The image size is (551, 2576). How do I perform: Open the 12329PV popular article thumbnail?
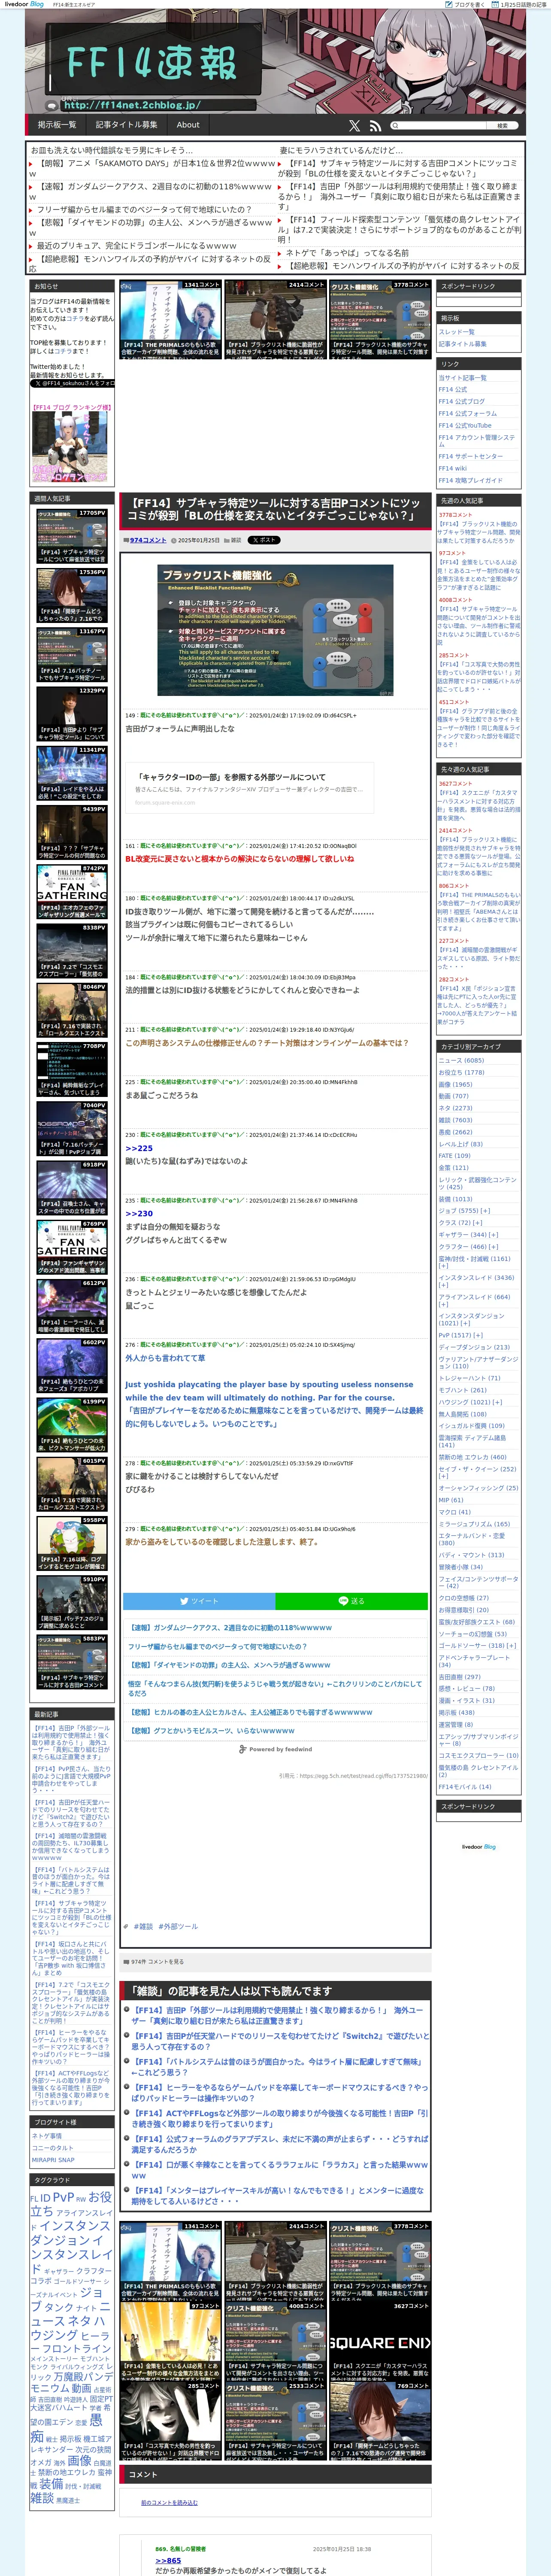pos(72,714)
